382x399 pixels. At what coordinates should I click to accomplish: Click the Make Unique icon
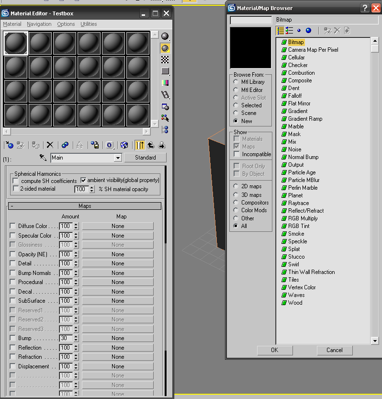click(79, 145)
